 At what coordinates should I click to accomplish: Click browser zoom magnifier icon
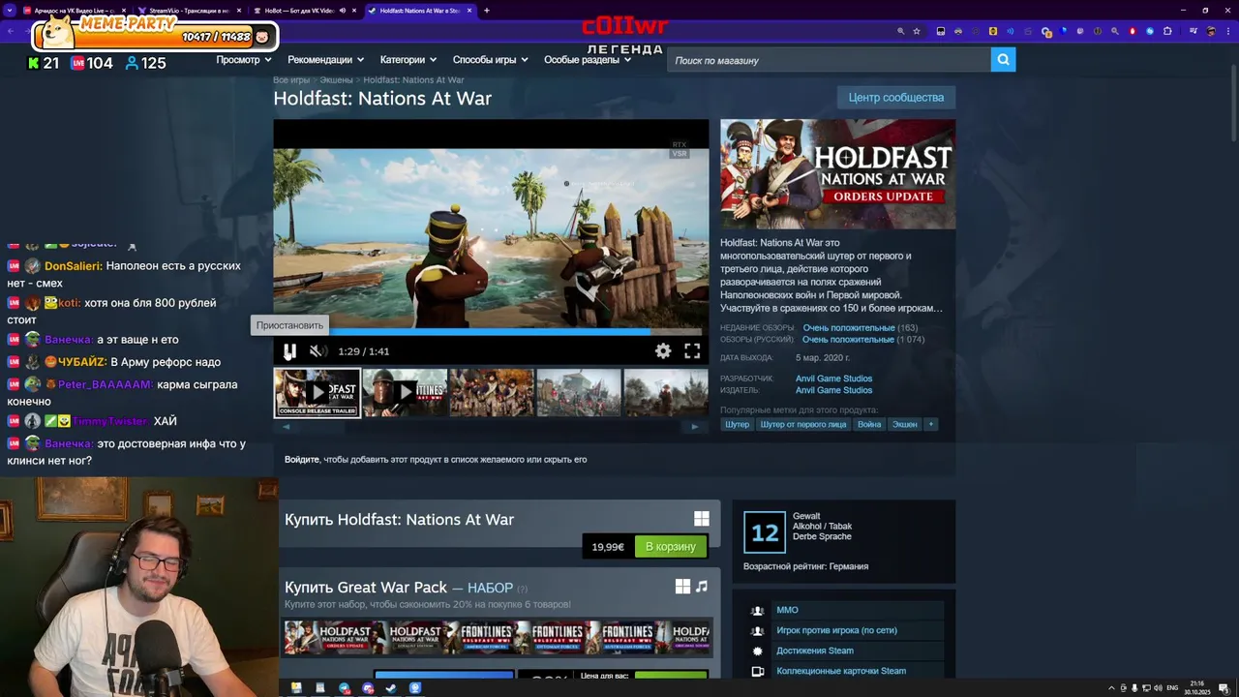pos(900,31)
